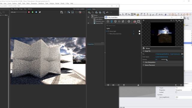Browse for the bitmap file folder icon
The height and width of the screenshot is (108, 192).
(182, 54)
